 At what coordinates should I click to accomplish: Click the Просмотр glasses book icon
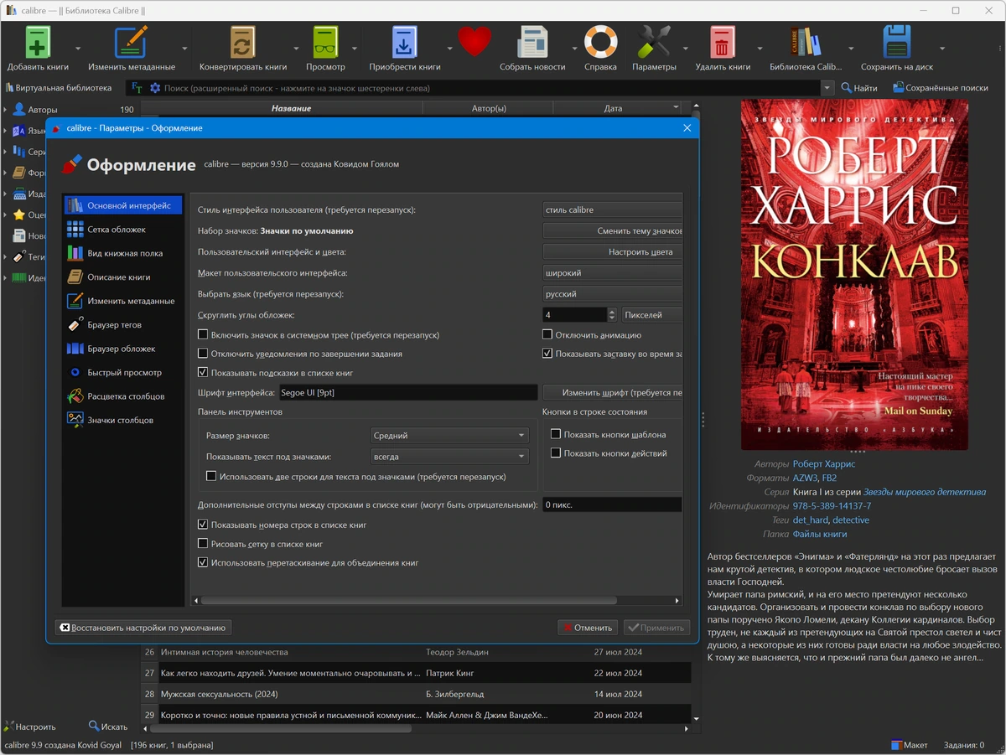pyautogui.click(x=325, y=42)
